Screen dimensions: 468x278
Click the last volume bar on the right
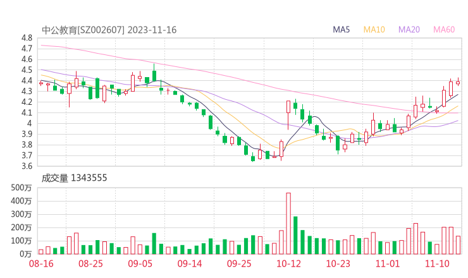458,245
